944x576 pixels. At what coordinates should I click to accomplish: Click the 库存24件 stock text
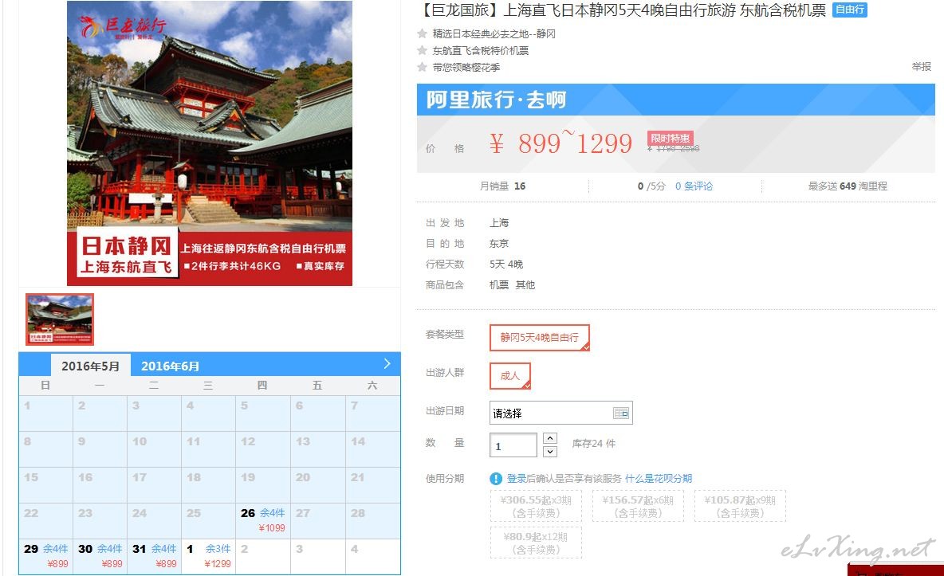(594, 444)
